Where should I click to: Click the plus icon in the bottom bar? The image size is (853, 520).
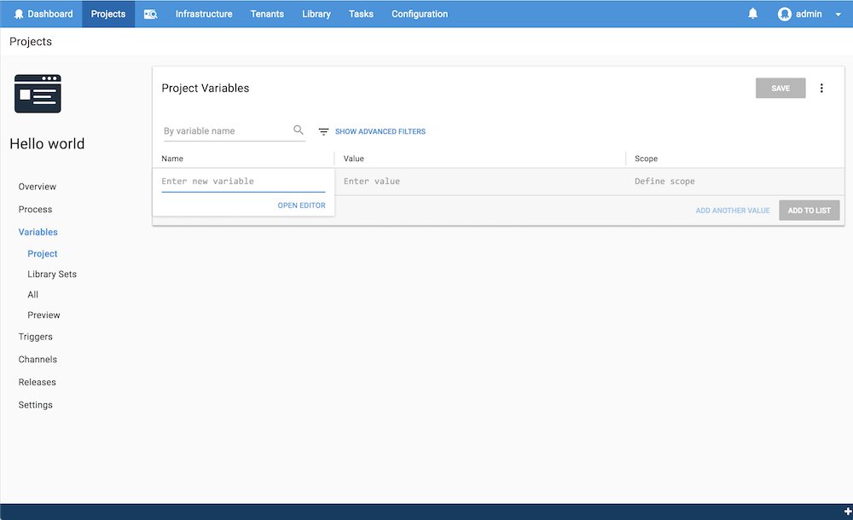click(848, 511)
